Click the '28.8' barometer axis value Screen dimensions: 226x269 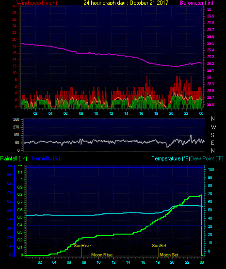[210, 91]
